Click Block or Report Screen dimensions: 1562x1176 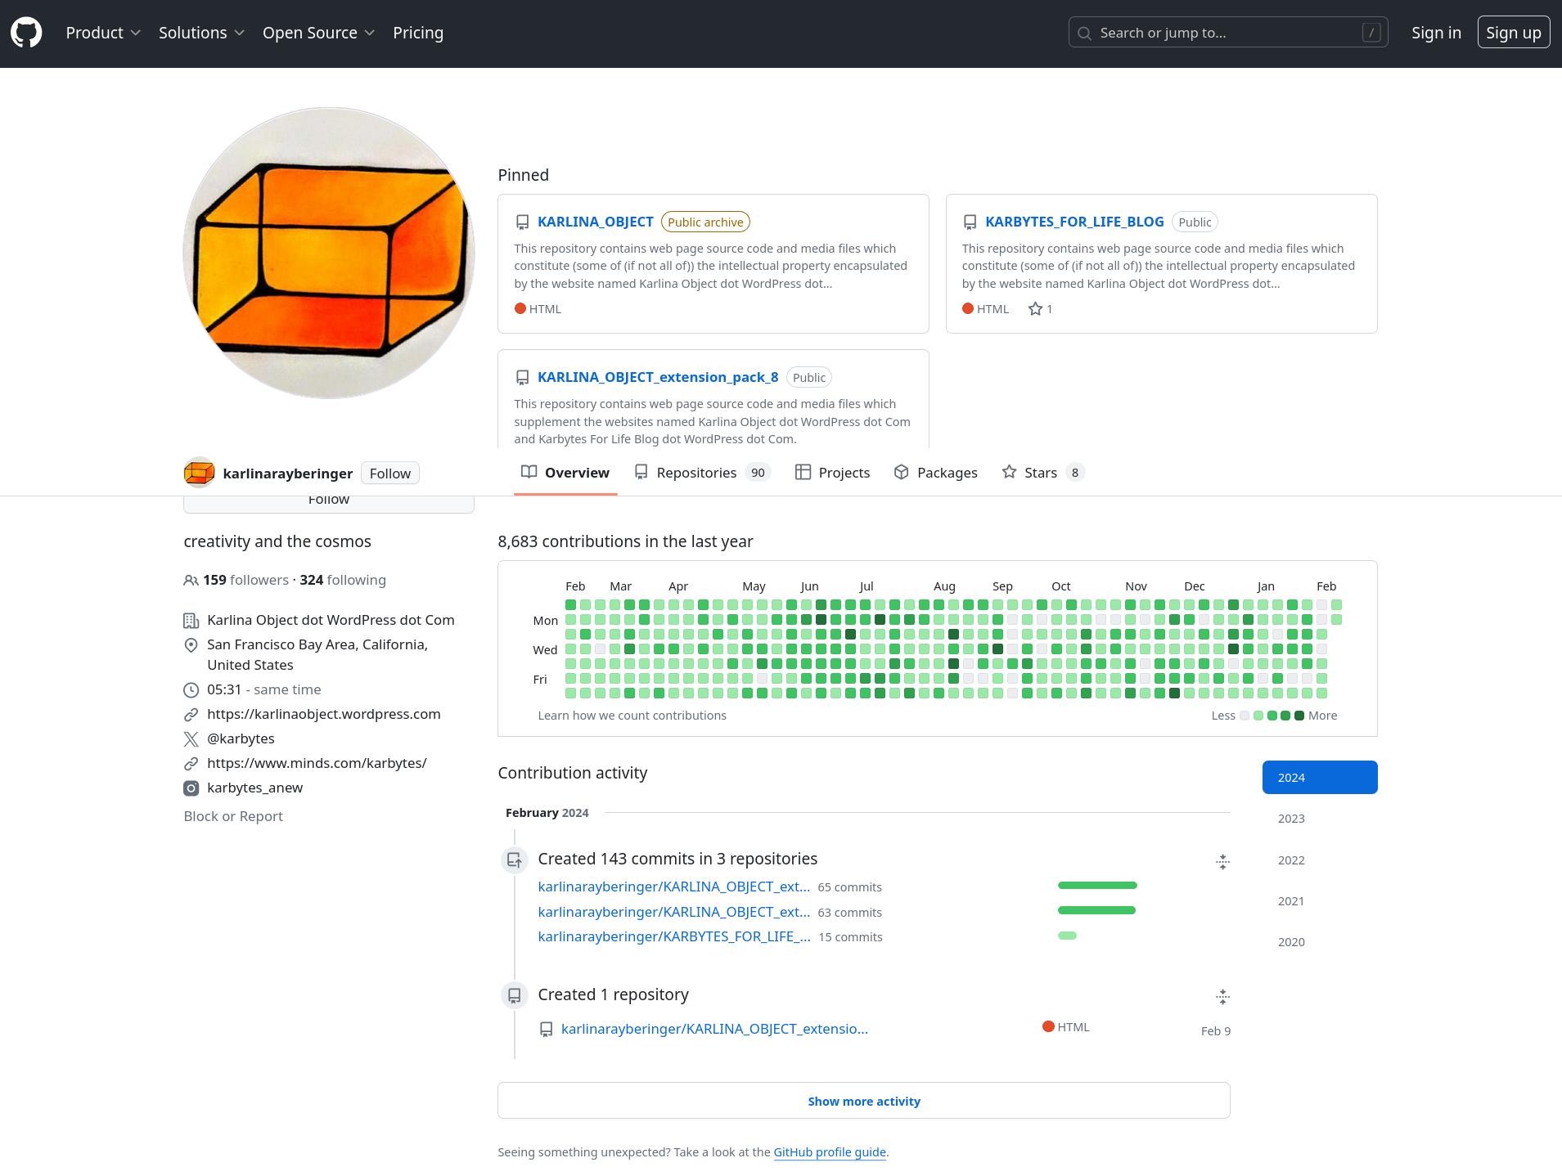coord(233,816)
